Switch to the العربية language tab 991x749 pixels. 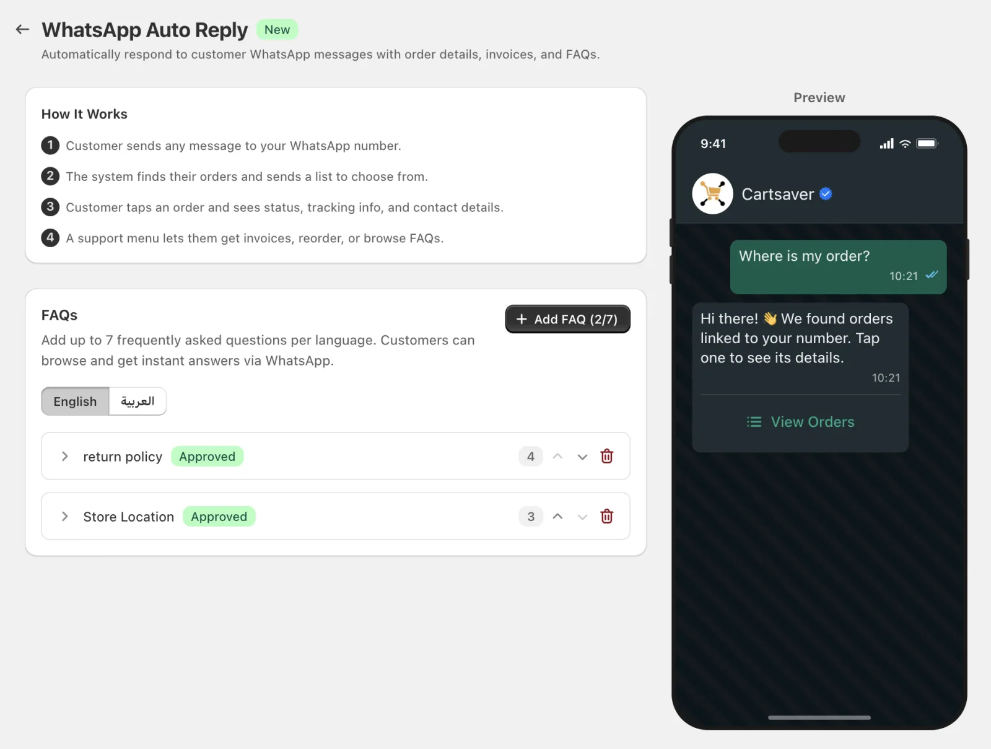click(x=138, y=401)
